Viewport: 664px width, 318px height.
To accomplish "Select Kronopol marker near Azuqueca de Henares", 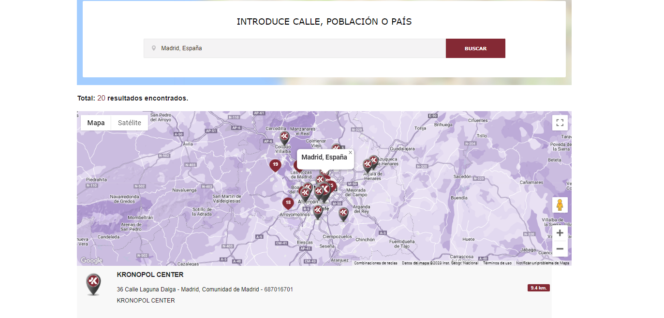I will pyautogui.click(x=373, y=161).
